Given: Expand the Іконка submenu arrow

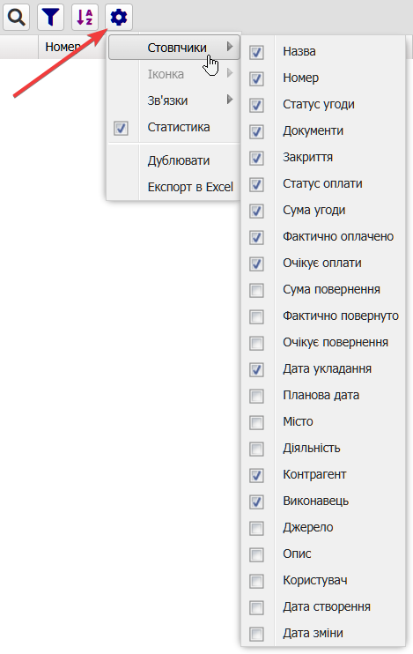Looking at the screenshot, I should 230,73.
